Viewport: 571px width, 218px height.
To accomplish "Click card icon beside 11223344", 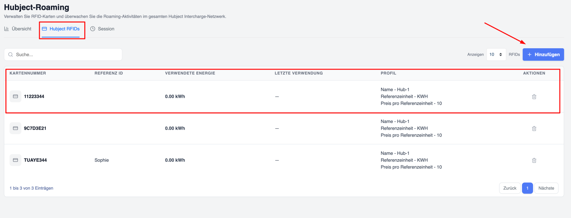I will (15, 96).
